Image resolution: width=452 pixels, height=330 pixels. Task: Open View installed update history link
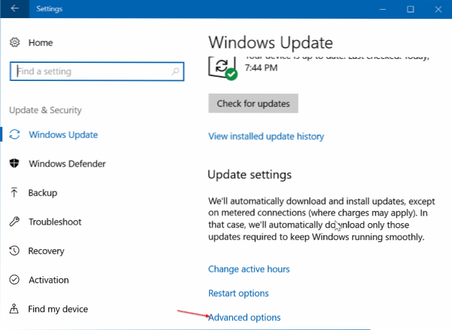point(266,137)
